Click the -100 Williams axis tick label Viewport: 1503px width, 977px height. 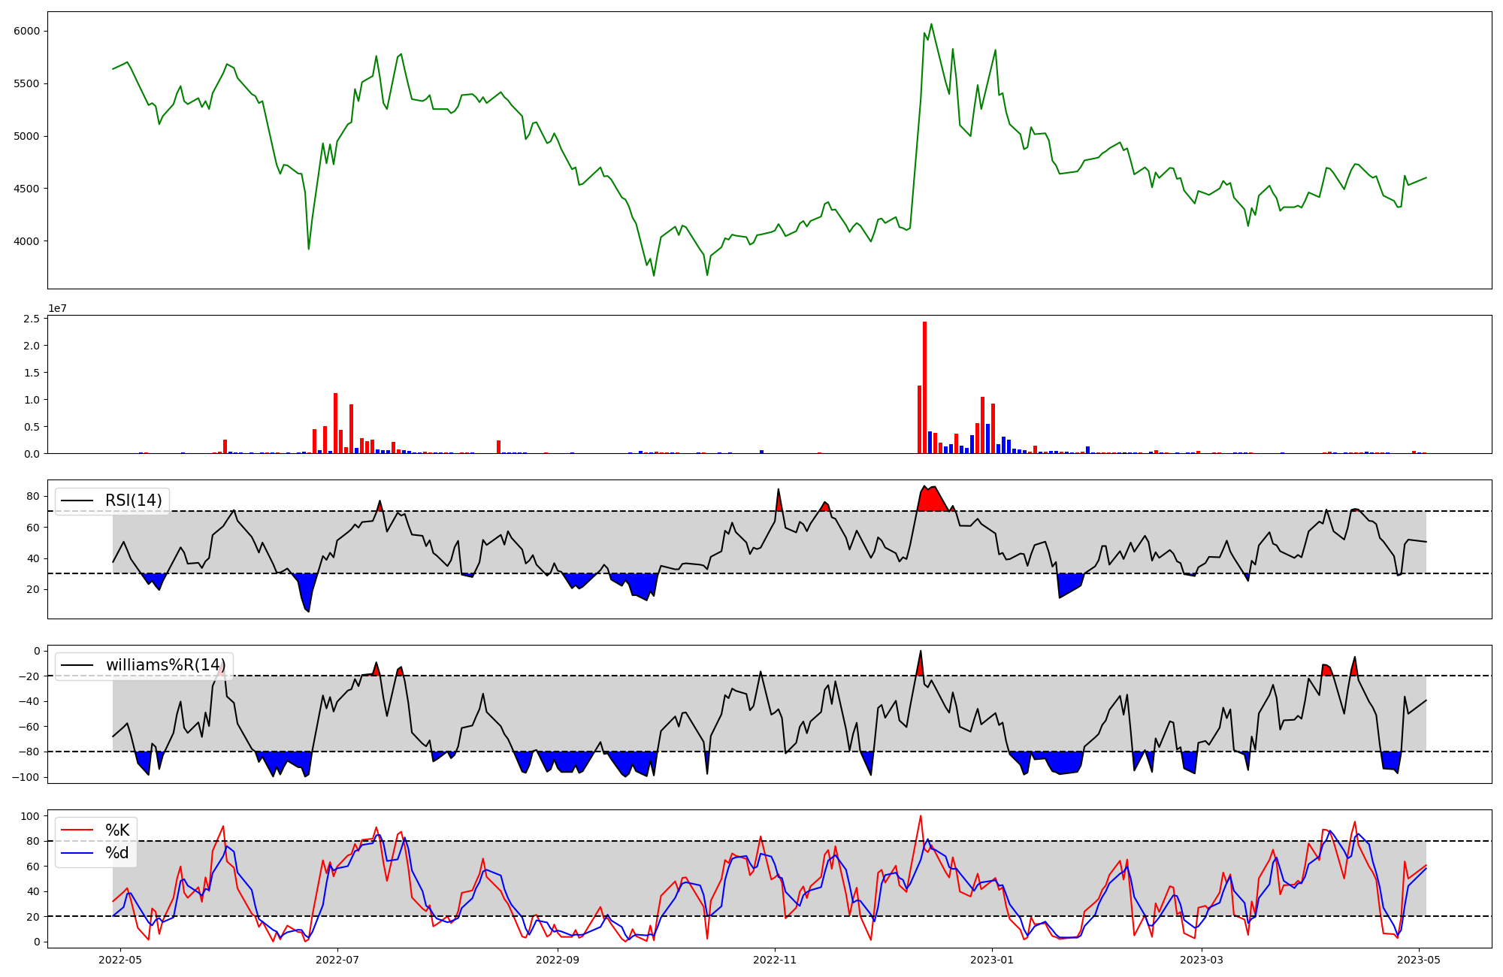pyautogui.click(x=26, y=776)
